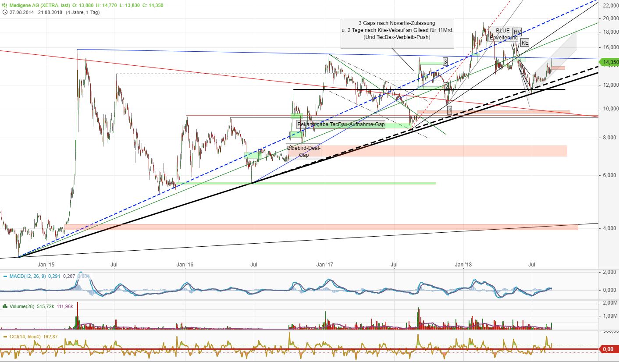619x362 pixels.
Task: Toggle the MACD(12, 26, 9) indicator label
Action: click(27, 277)
